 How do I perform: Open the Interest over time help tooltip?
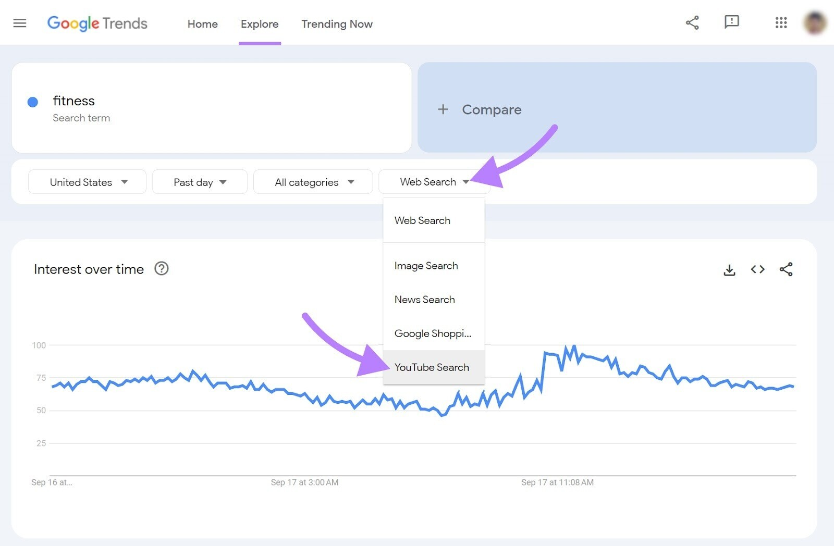tap(161, 268)
